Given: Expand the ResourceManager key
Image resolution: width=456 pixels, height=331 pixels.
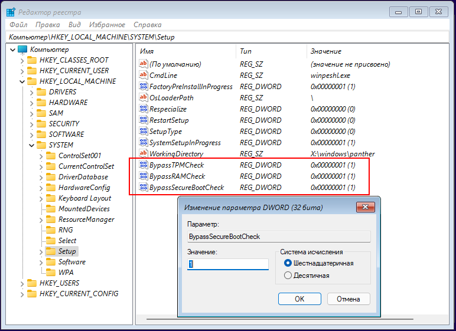Looking at the screenshot, I should pos(41,219).
